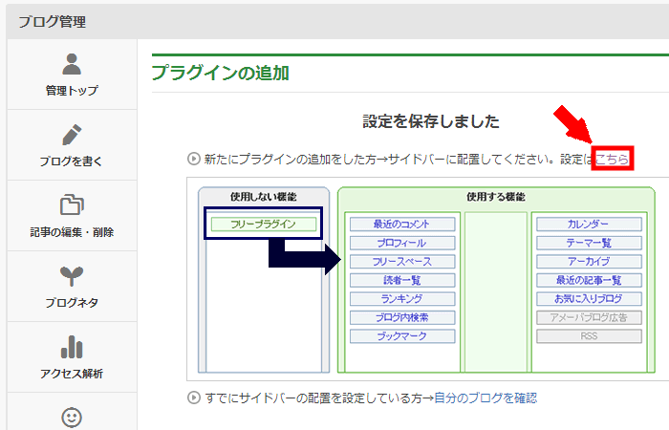Click the 設定を保存しました message
The image size is (669, 430).
pyautogui.click(x=431, y=121)
